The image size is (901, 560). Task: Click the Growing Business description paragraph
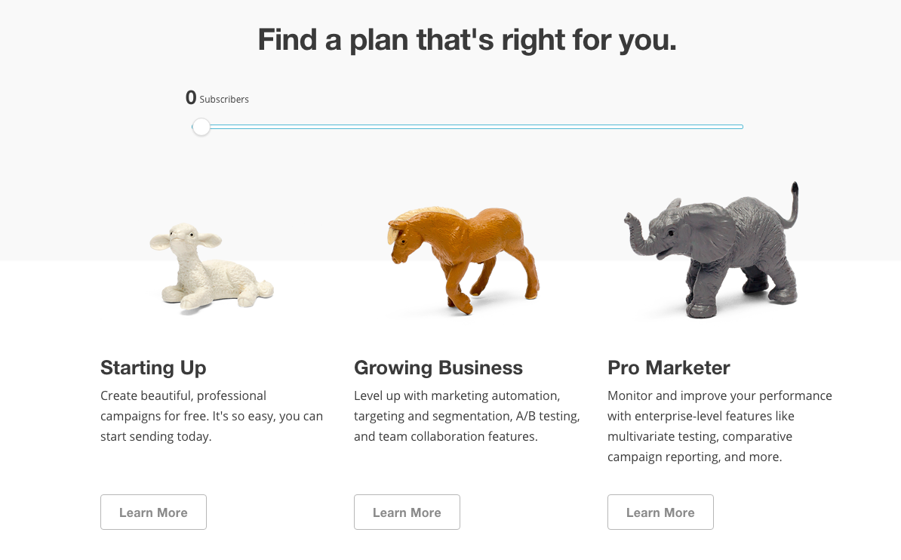[x=466, y=416]
